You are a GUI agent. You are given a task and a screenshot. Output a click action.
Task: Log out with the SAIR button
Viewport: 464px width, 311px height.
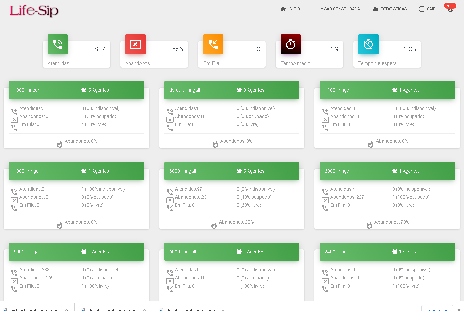click(427, 9)
